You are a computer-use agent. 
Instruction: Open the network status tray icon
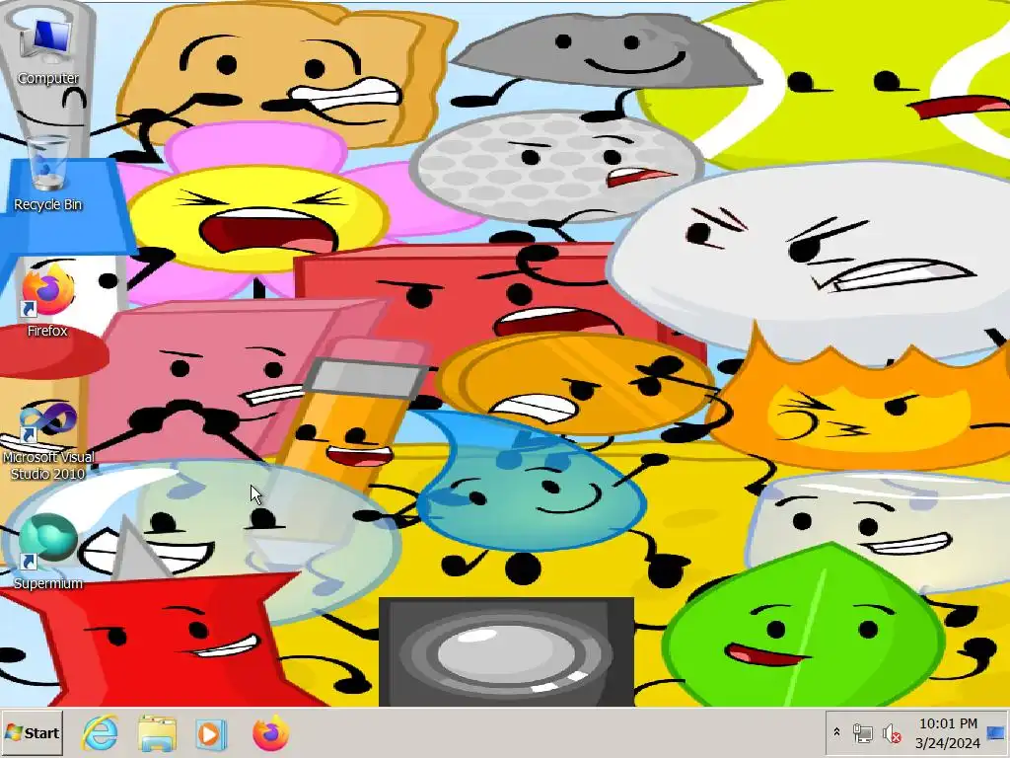862,733
